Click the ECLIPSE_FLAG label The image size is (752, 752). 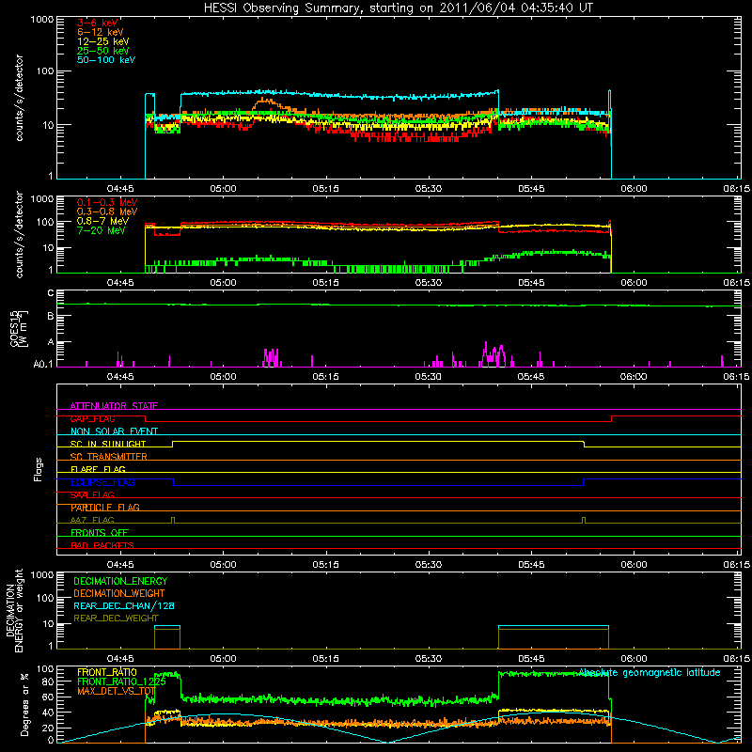102,482
